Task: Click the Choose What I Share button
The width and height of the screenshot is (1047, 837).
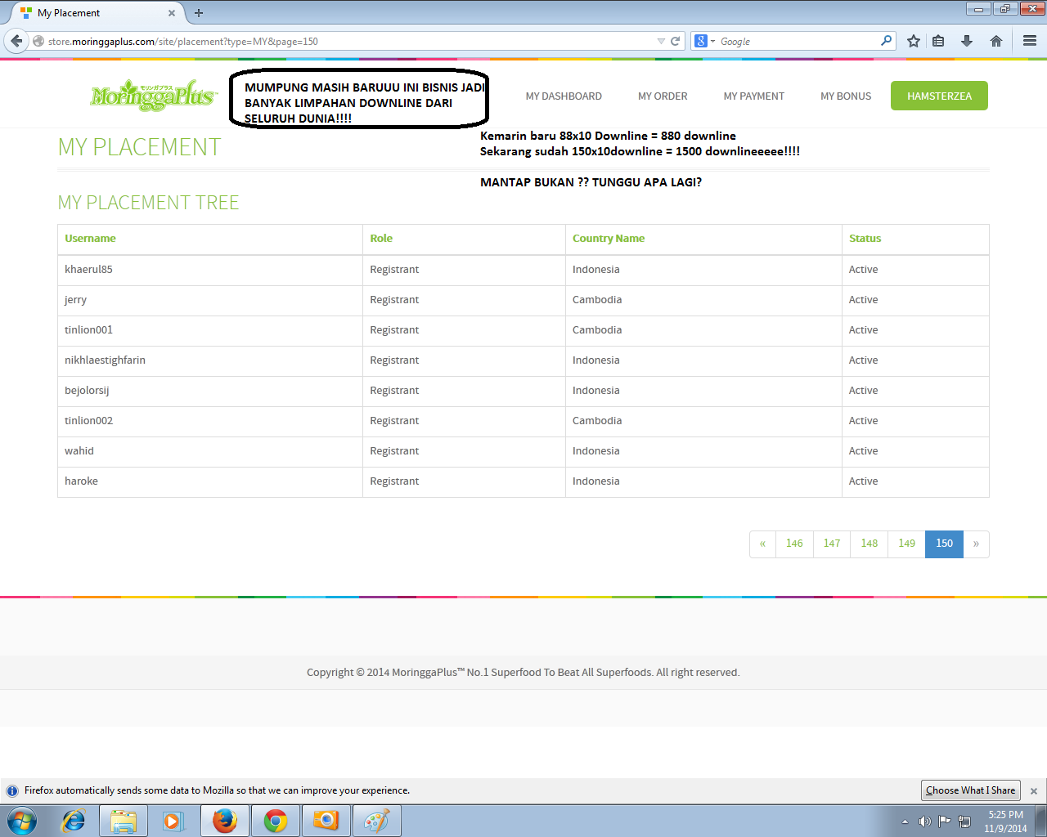Action: [x=971, y=790]
